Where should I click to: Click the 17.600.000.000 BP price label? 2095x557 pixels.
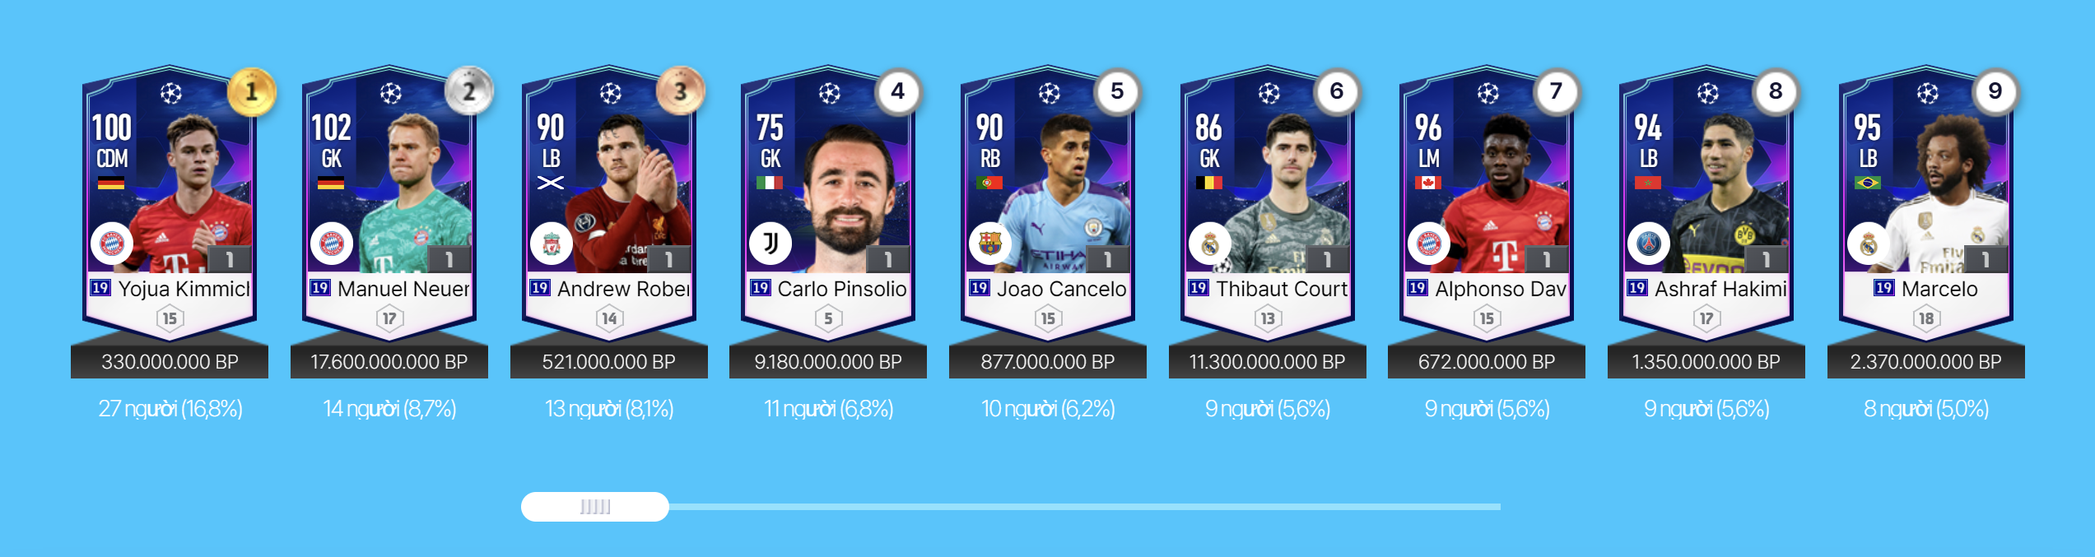coord(389,362)
